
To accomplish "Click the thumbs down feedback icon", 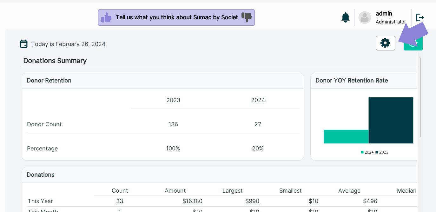I will pyautogui.click(x=247, y=17).
